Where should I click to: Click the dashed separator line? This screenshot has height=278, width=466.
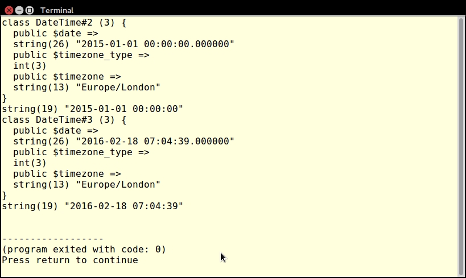53,239
